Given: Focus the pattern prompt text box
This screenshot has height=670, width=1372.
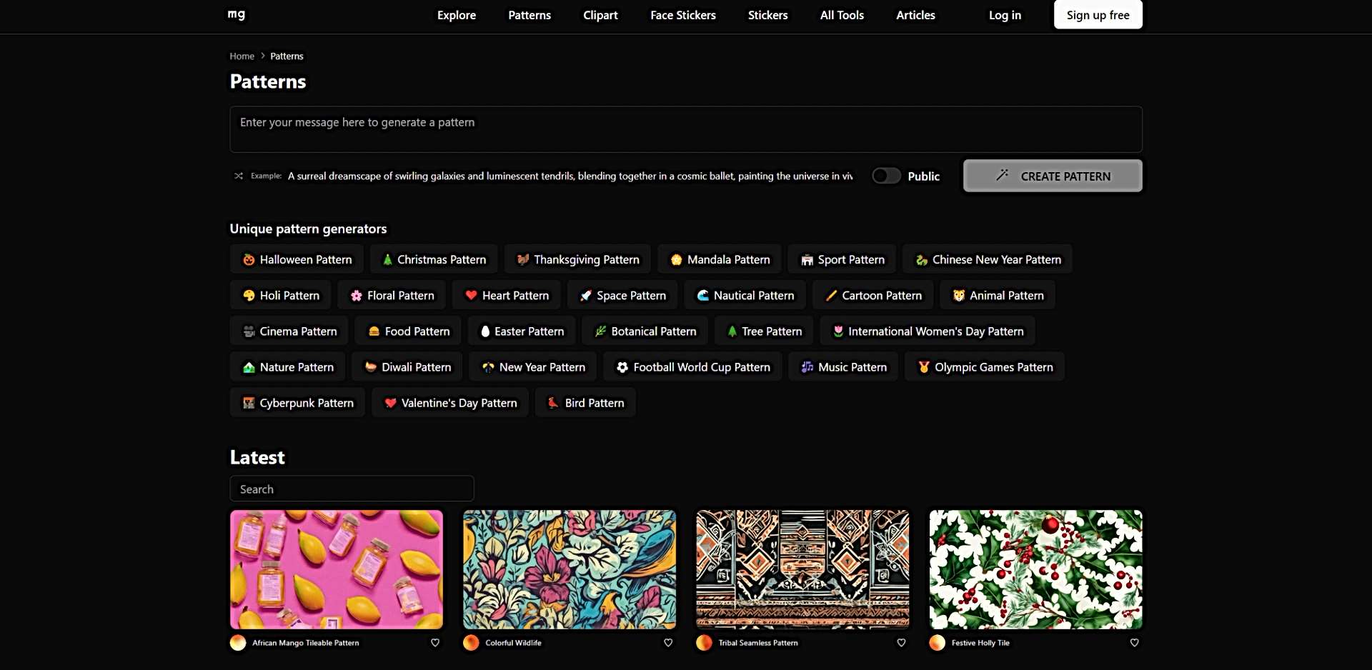Looking at the screenshot, I should point(685,129).
